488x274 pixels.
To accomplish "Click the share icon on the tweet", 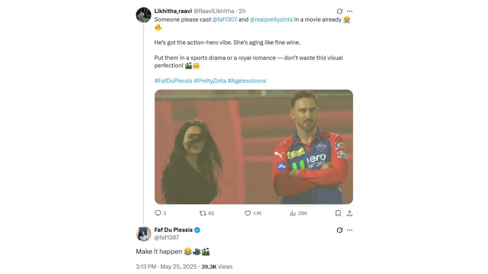I will tap(349, 213).
